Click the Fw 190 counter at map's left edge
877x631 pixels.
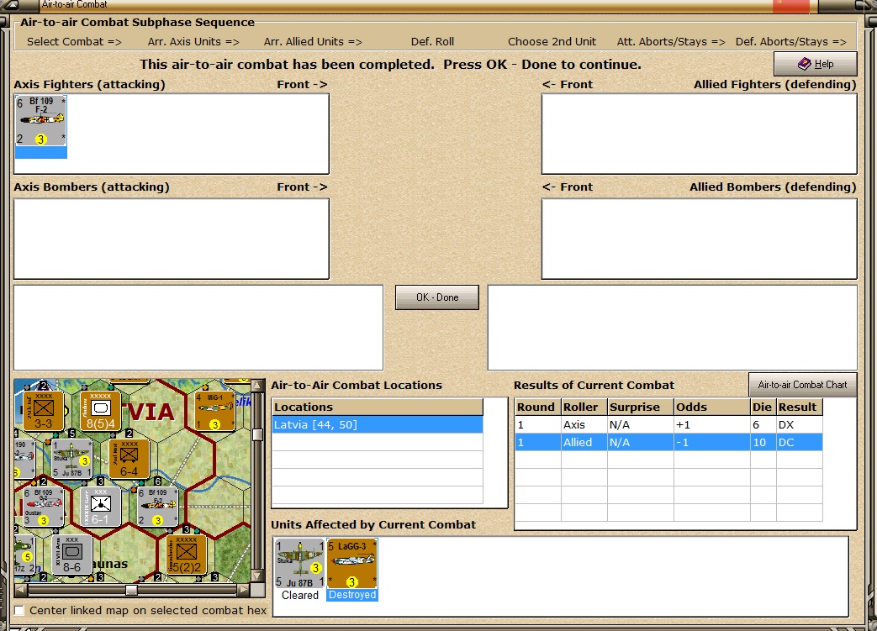pyautogui.click(x=24, y=458)
